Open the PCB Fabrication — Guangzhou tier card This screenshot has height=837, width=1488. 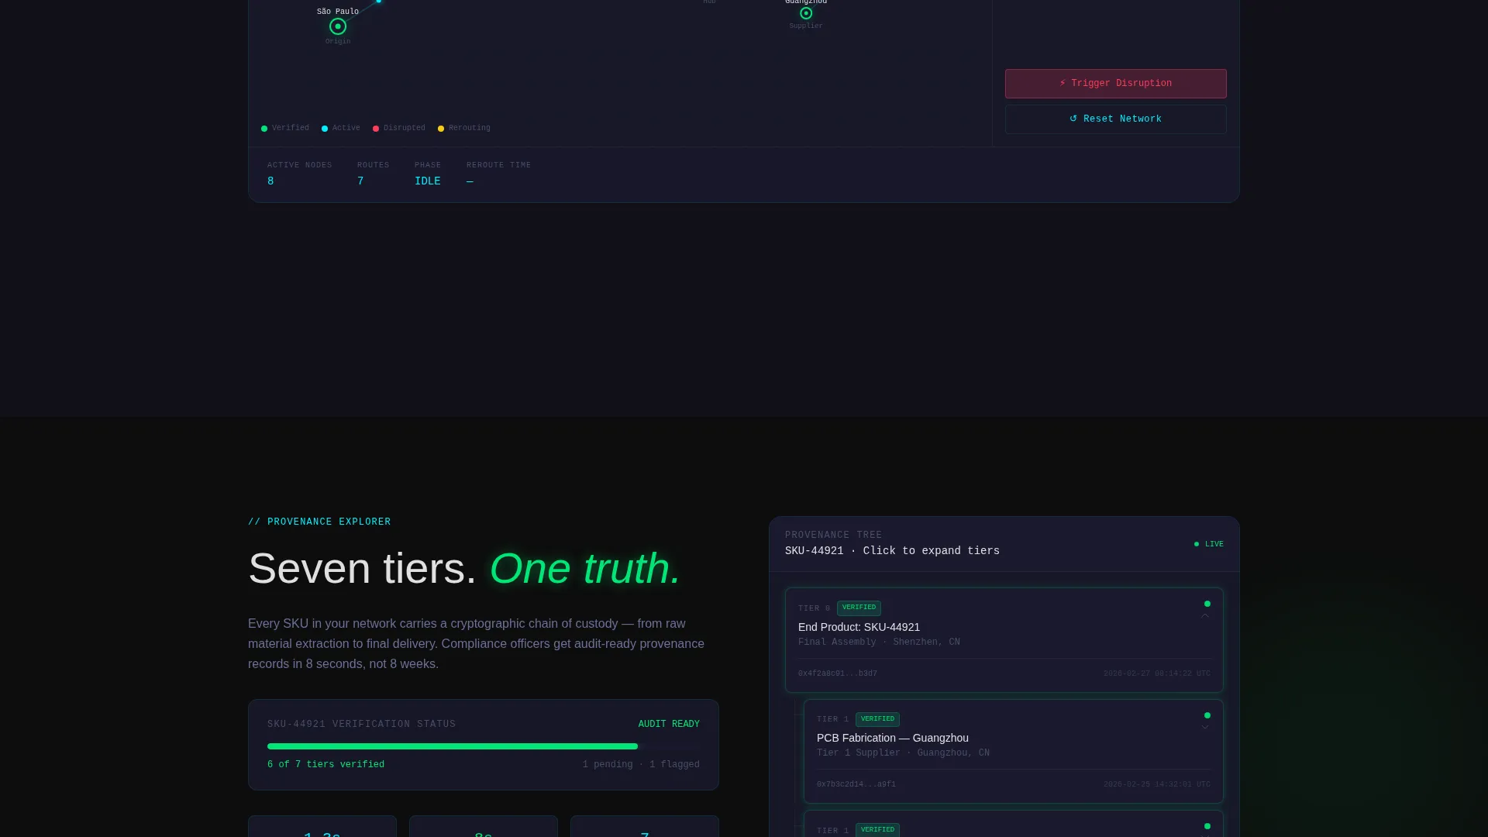1014,751
